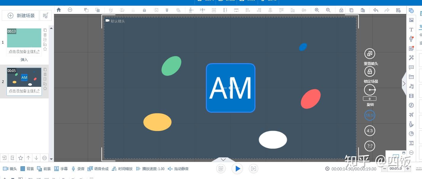Select the custom ?:? aspect ratio
Image resolution: width=422 pixels, height=179 pixels.
point(370,146)
